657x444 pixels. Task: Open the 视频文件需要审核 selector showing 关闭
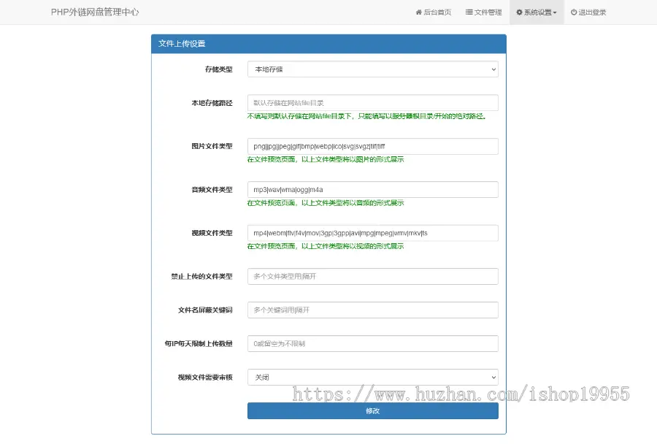tap(373, 377)
